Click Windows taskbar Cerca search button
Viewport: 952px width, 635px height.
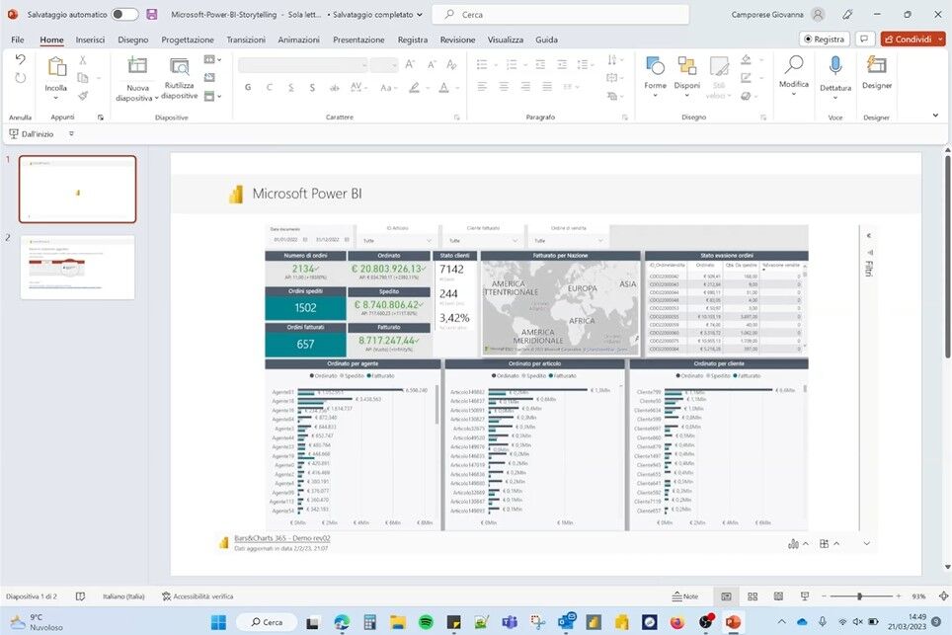268,621
